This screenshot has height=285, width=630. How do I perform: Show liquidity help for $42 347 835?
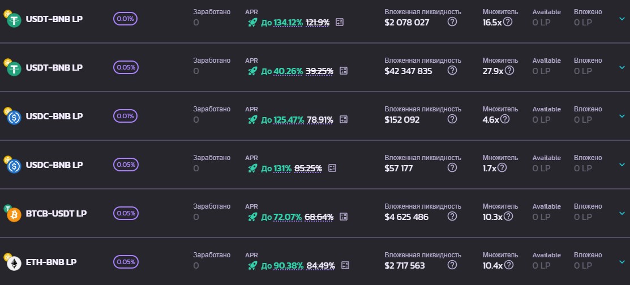[452, 71]
